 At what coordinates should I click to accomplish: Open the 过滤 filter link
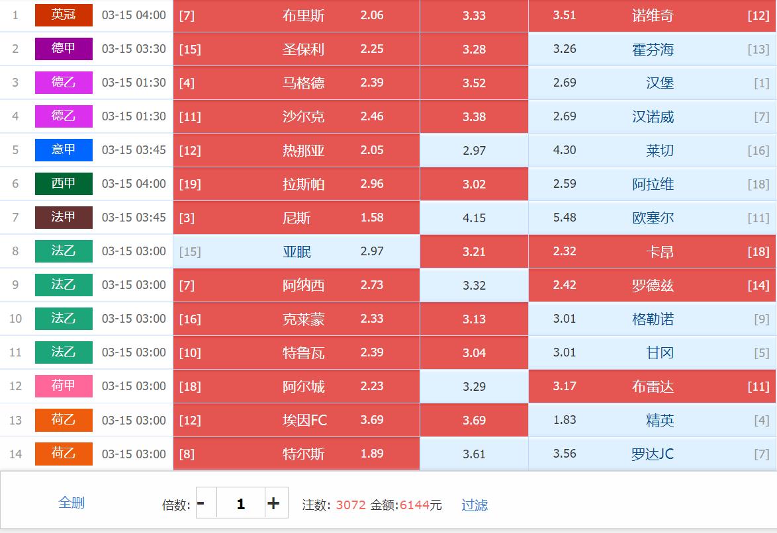(x=475, y=505)
